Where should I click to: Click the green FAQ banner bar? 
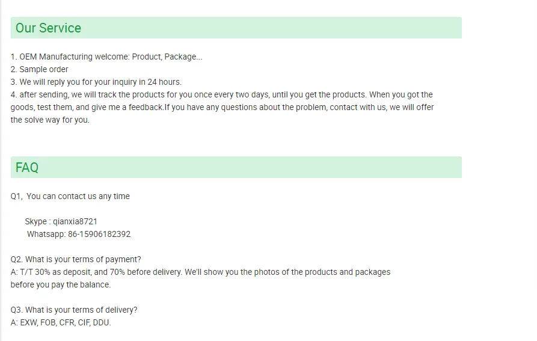[236, 167]
